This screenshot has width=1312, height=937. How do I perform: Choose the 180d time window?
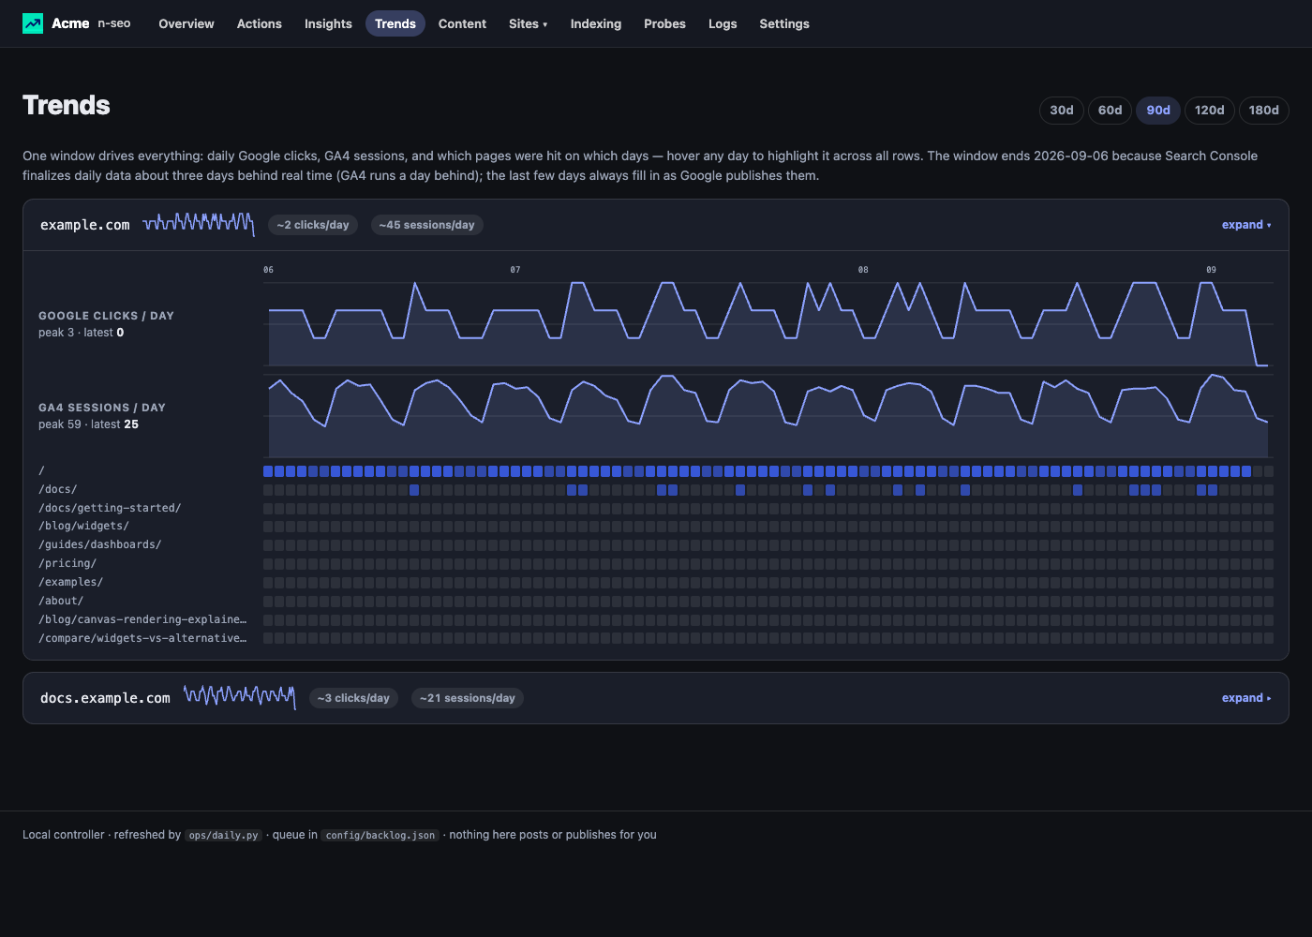pyautogui.click(x=1264, y=110)
